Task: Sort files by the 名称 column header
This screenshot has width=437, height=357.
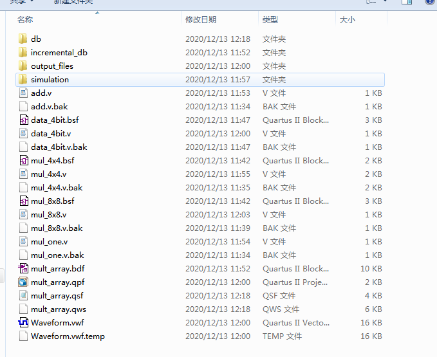Action: point(26,20)
